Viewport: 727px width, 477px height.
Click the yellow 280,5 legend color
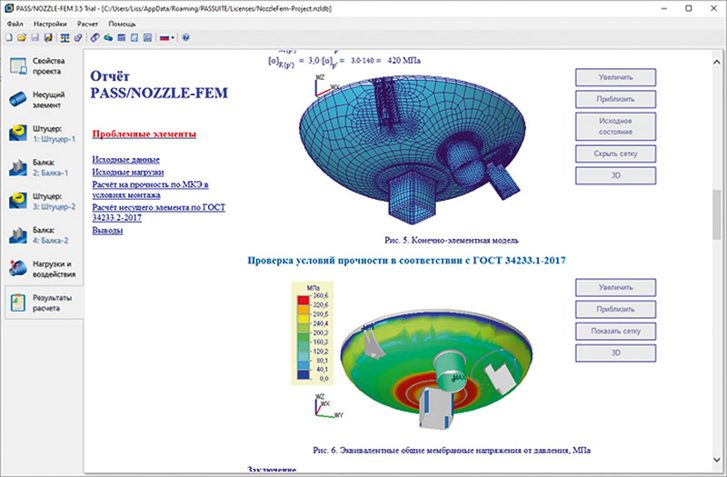point(304,319)
